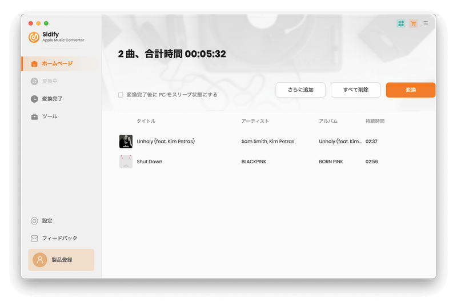Click the Unholy album cover thumbnail
Image resolution: width=457 pixels, height=306 pixels.
coord(126,141)
